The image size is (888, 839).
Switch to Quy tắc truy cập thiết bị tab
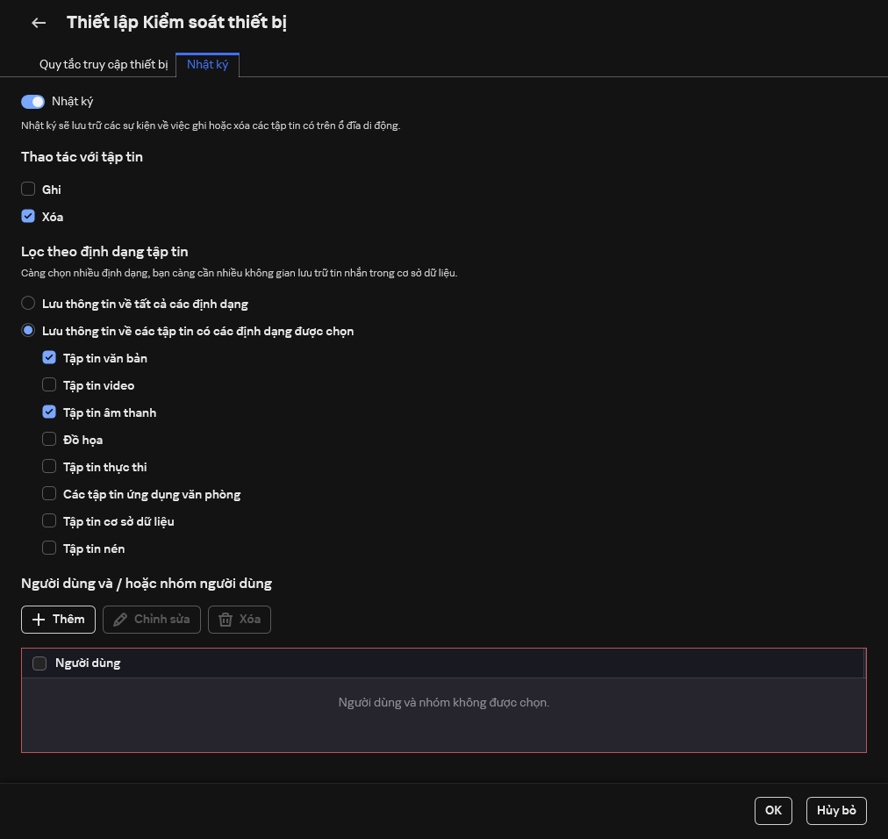coord(104,65)
